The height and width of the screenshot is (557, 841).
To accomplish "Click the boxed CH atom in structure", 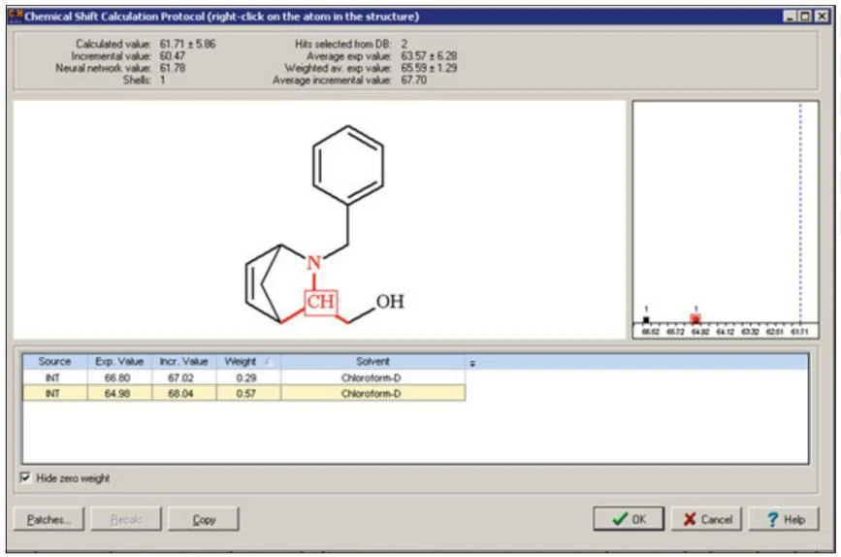I will coord(321,302).
